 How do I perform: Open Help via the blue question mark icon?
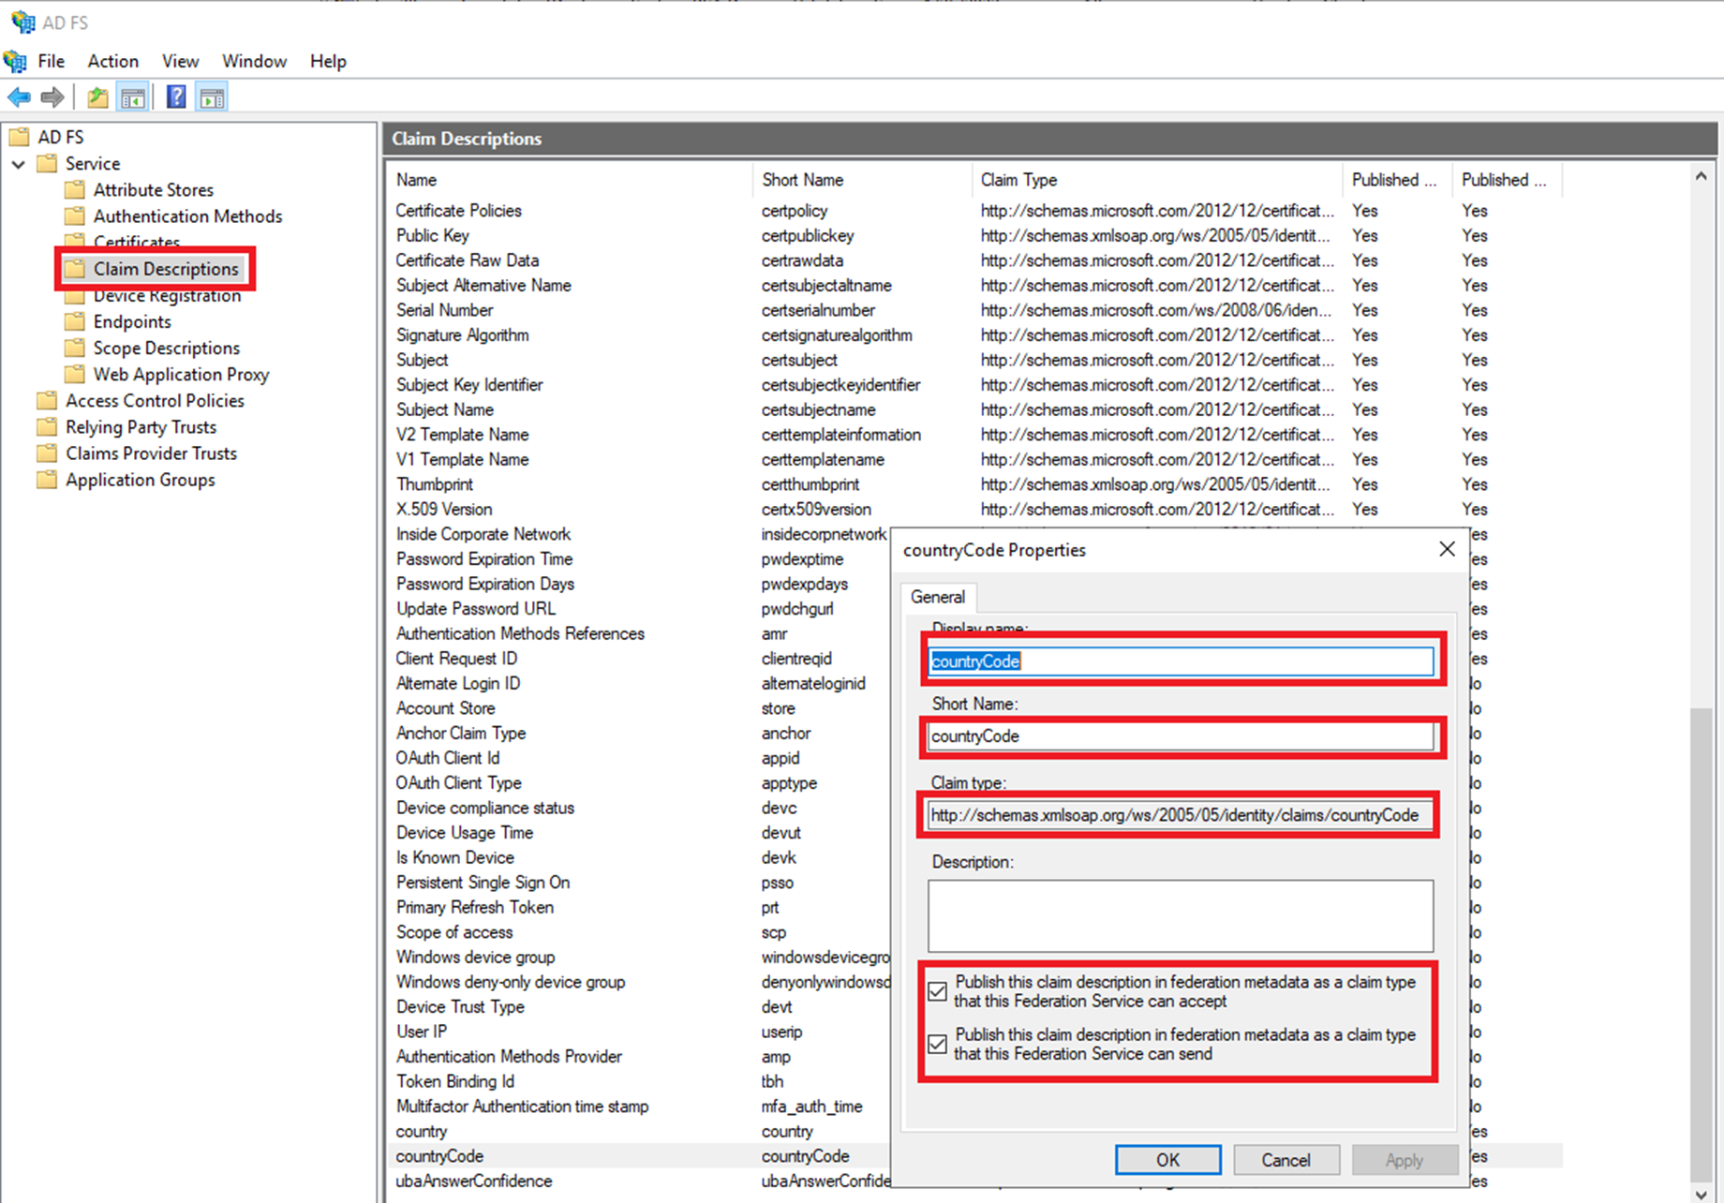pos(176,97)
